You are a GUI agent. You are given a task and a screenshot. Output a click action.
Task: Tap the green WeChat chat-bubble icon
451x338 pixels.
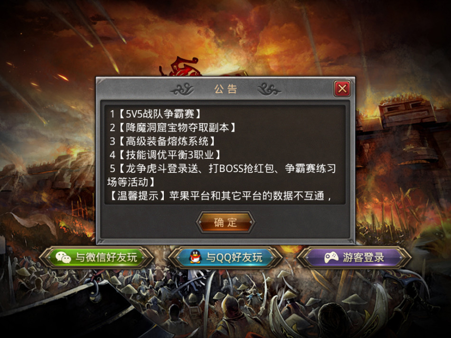click(63, 257)
